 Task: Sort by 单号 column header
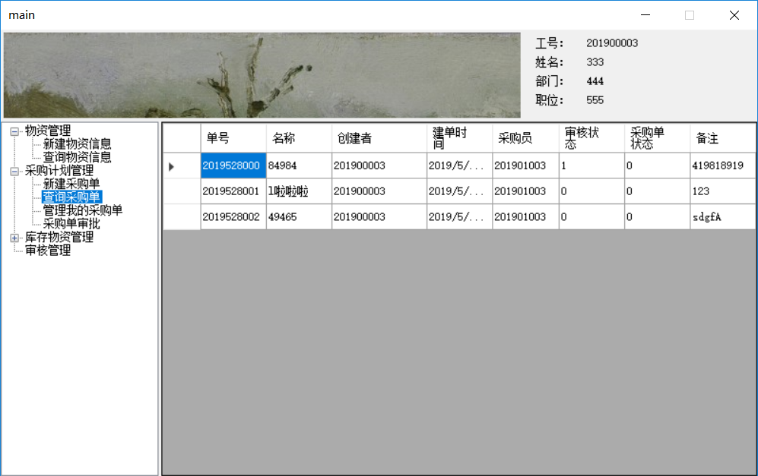tap(233, 138)
